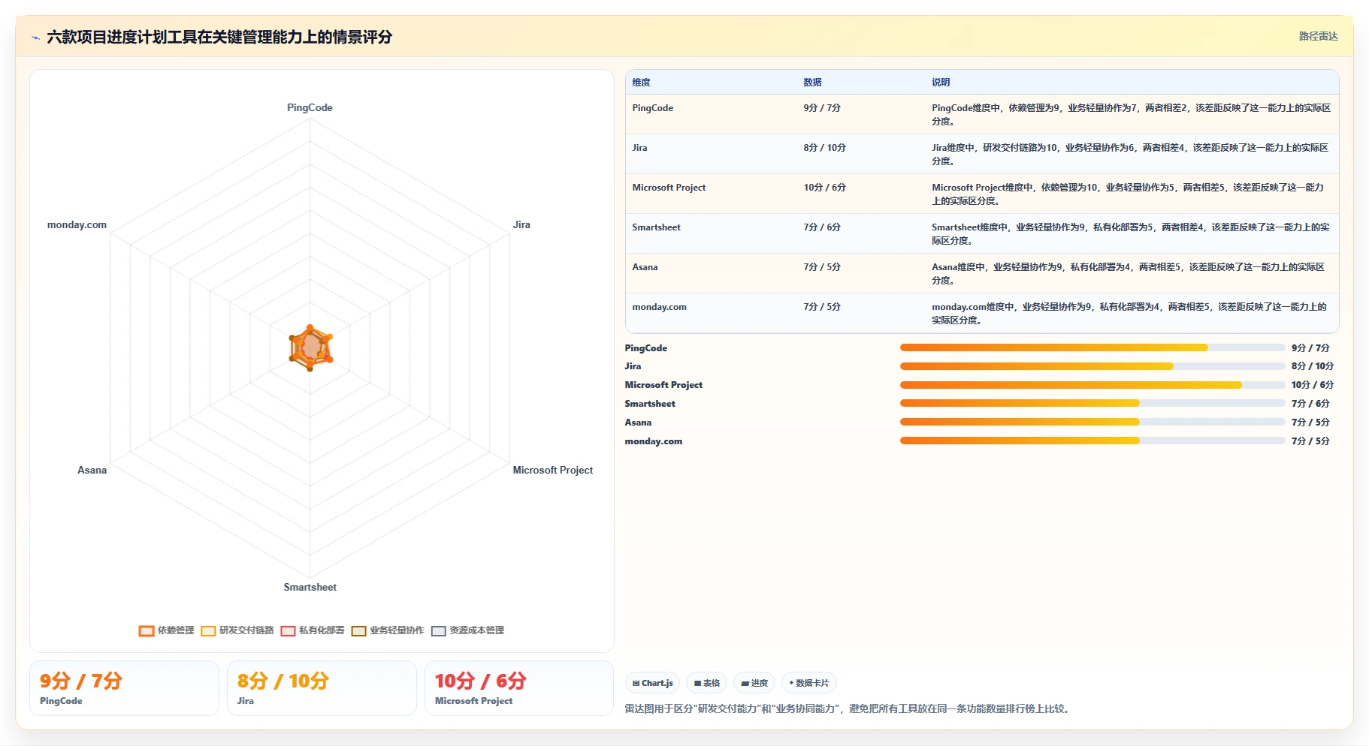
Task: Click the Smartsheet radar axis label
Action: click(x=310, y=587)
